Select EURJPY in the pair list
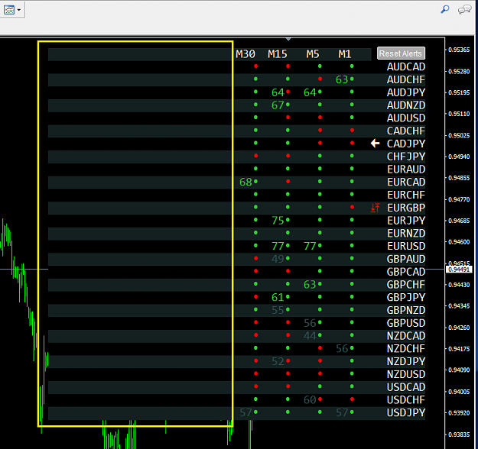Viewport: 478px width, 449px height. coord(406,221)
